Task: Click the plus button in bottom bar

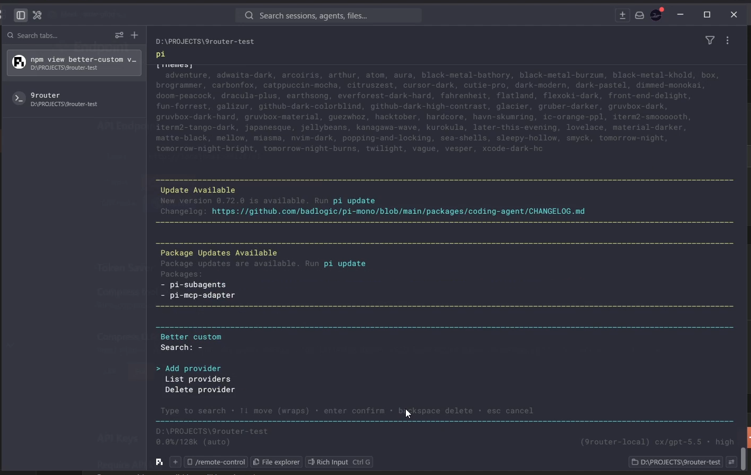Action: [175, 462]
